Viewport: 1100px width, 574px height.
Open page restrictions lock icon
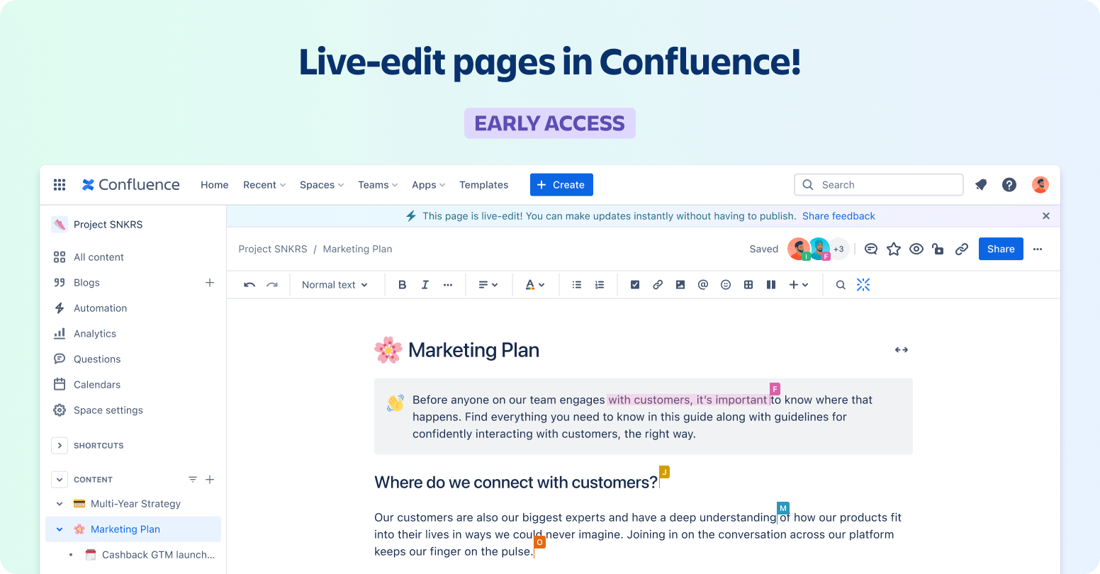[x=938, y=249]
